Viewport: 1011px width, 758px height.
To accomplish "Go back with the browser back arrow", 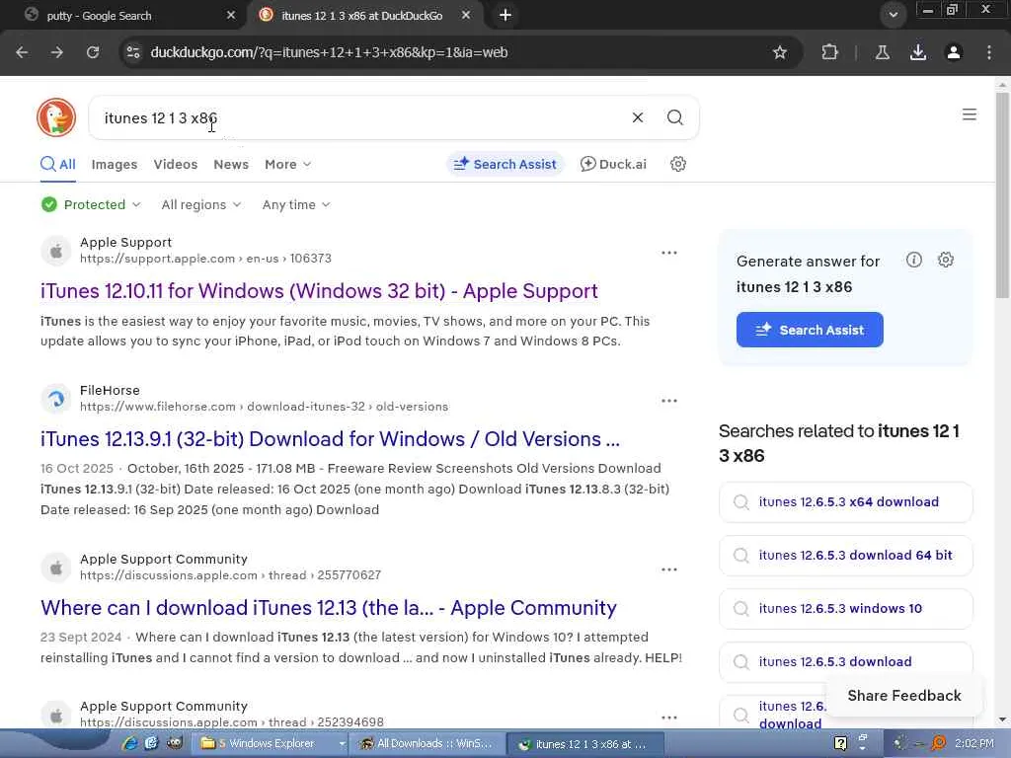I will 22,52.
